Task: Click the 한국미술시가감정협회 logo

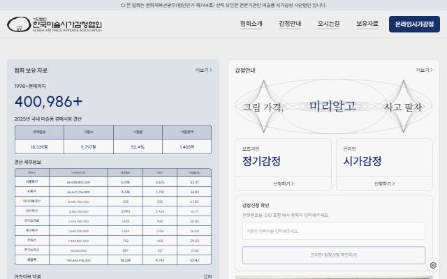Action: (54, 24)
